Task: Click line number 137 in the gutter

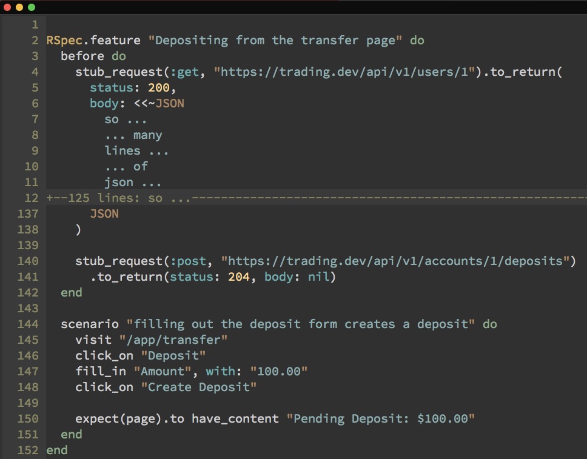Action: (x=28, y=214)
